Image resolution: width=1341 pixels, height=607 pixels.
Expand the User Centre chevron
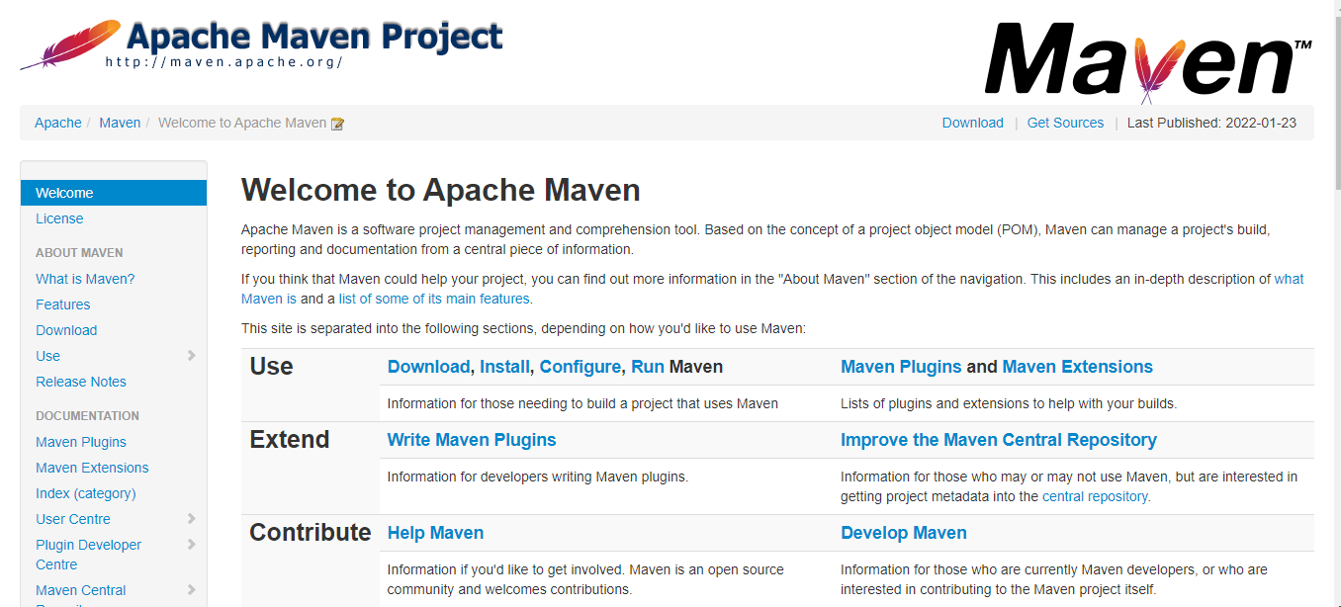[191, 519]
